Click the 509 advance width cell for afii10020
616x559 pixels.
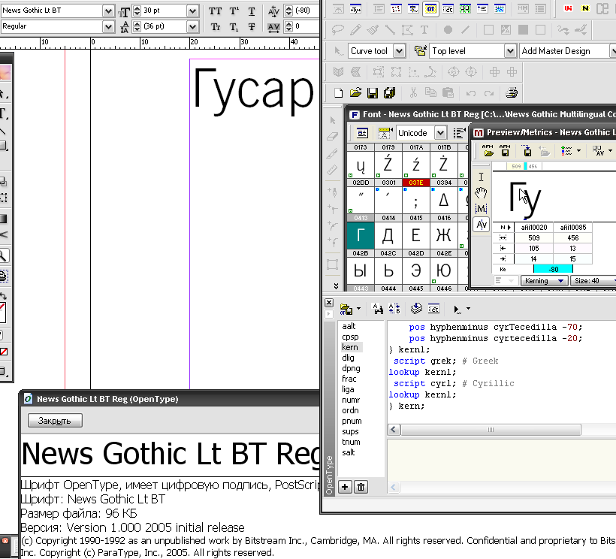(x=533, y=237)
